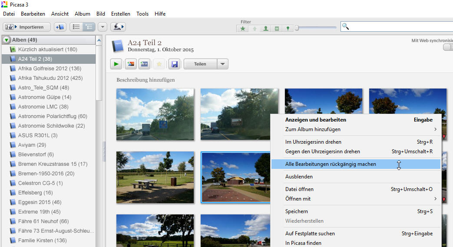The width and height of the screenshot is (453, 247).
Task: Start the album slideshow play button
Action: tap(116, 64)
